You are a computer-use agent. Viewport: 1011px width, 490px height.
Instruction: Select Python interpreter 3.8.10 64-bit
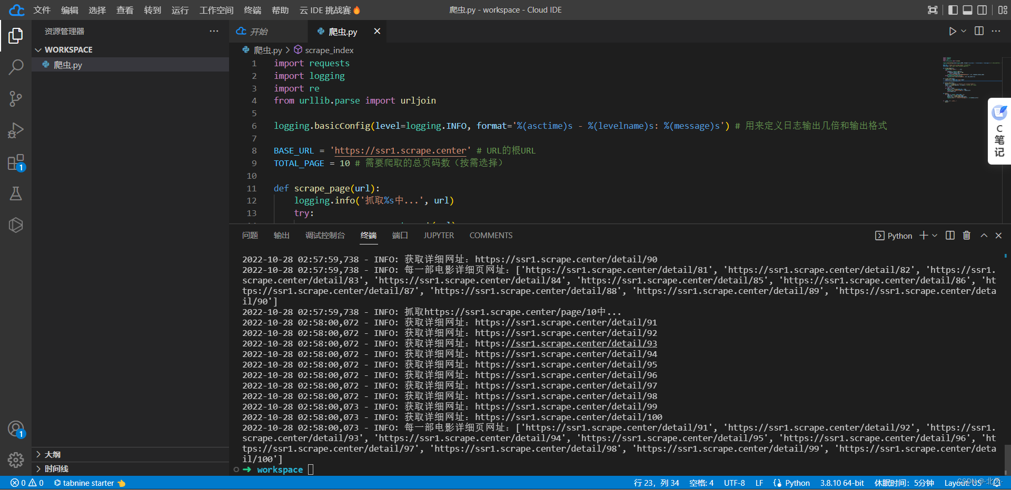click(842, 483)
